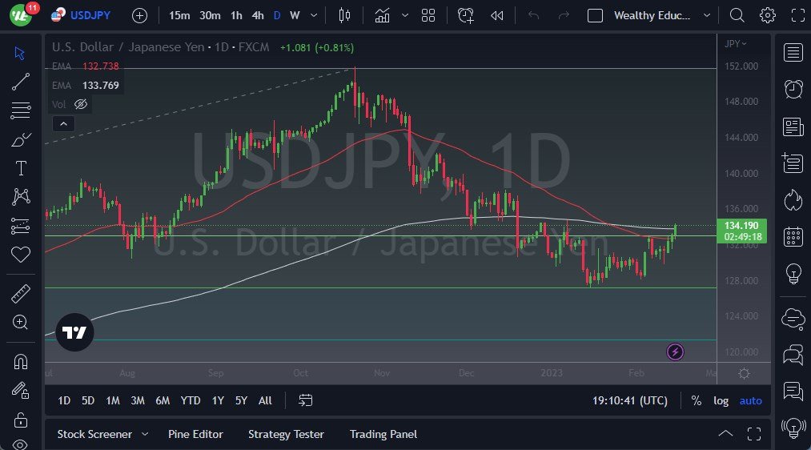Select the trend line drawing tool

(x=21, y=81)
